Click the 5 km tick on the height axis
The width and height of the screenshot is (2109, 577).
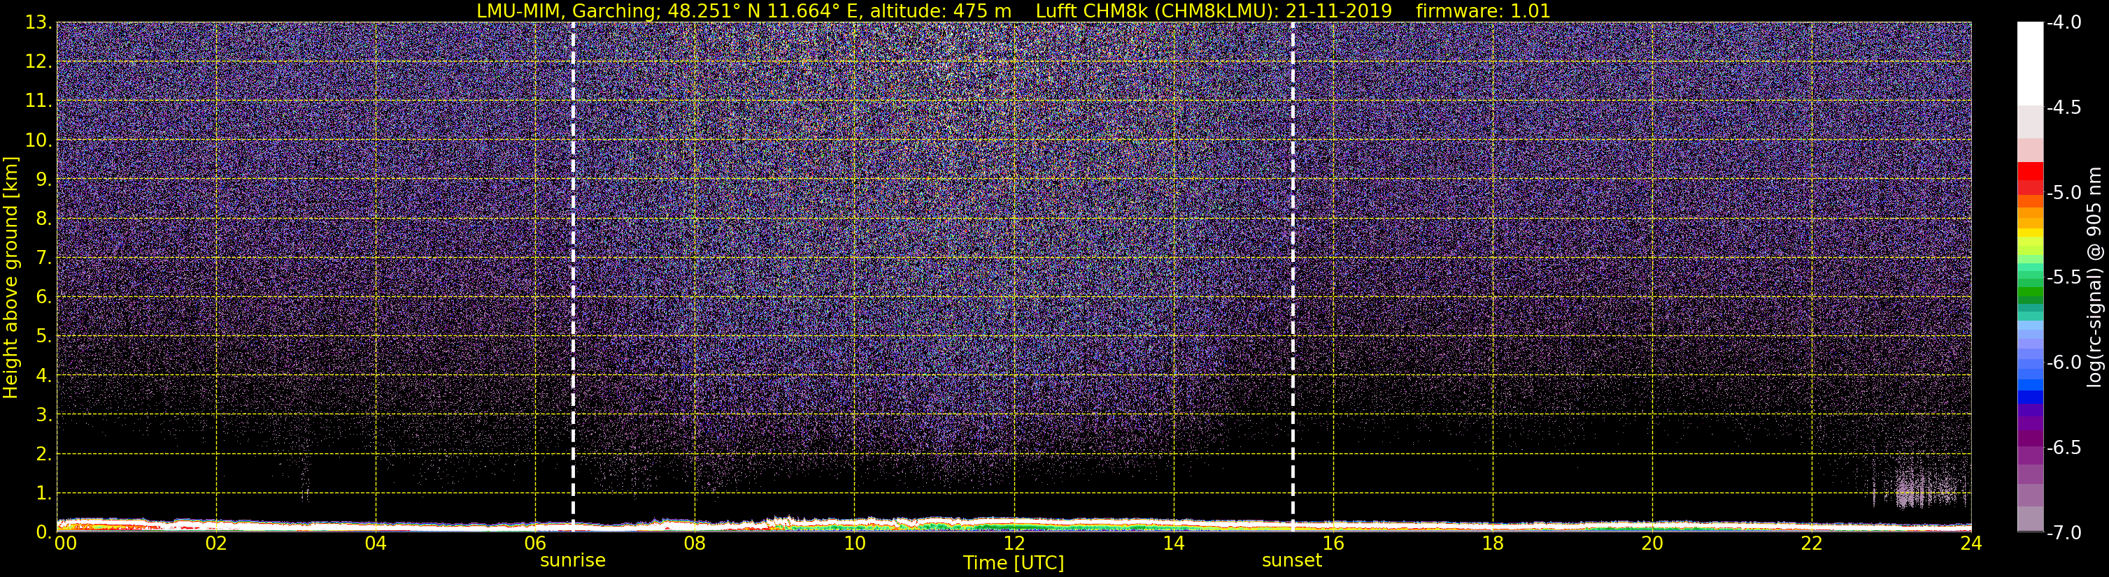43,336
